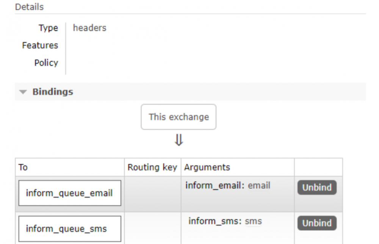This screenshot has width=379, height=244.
Task: Click the Policy label
Action: pyautogui.click(x=46, y=63)
